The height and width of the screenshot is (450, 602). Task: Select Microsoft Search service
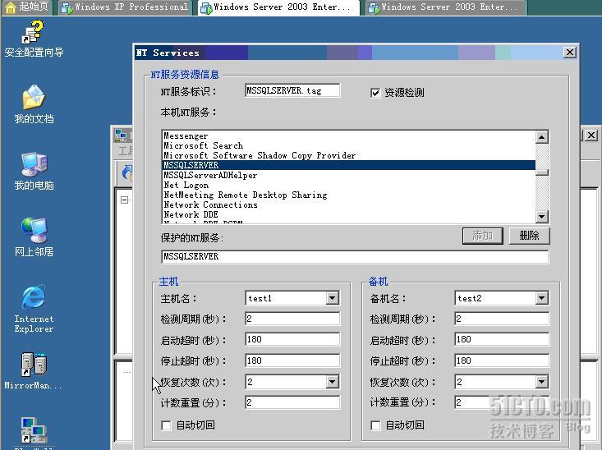tap(349, 146)
